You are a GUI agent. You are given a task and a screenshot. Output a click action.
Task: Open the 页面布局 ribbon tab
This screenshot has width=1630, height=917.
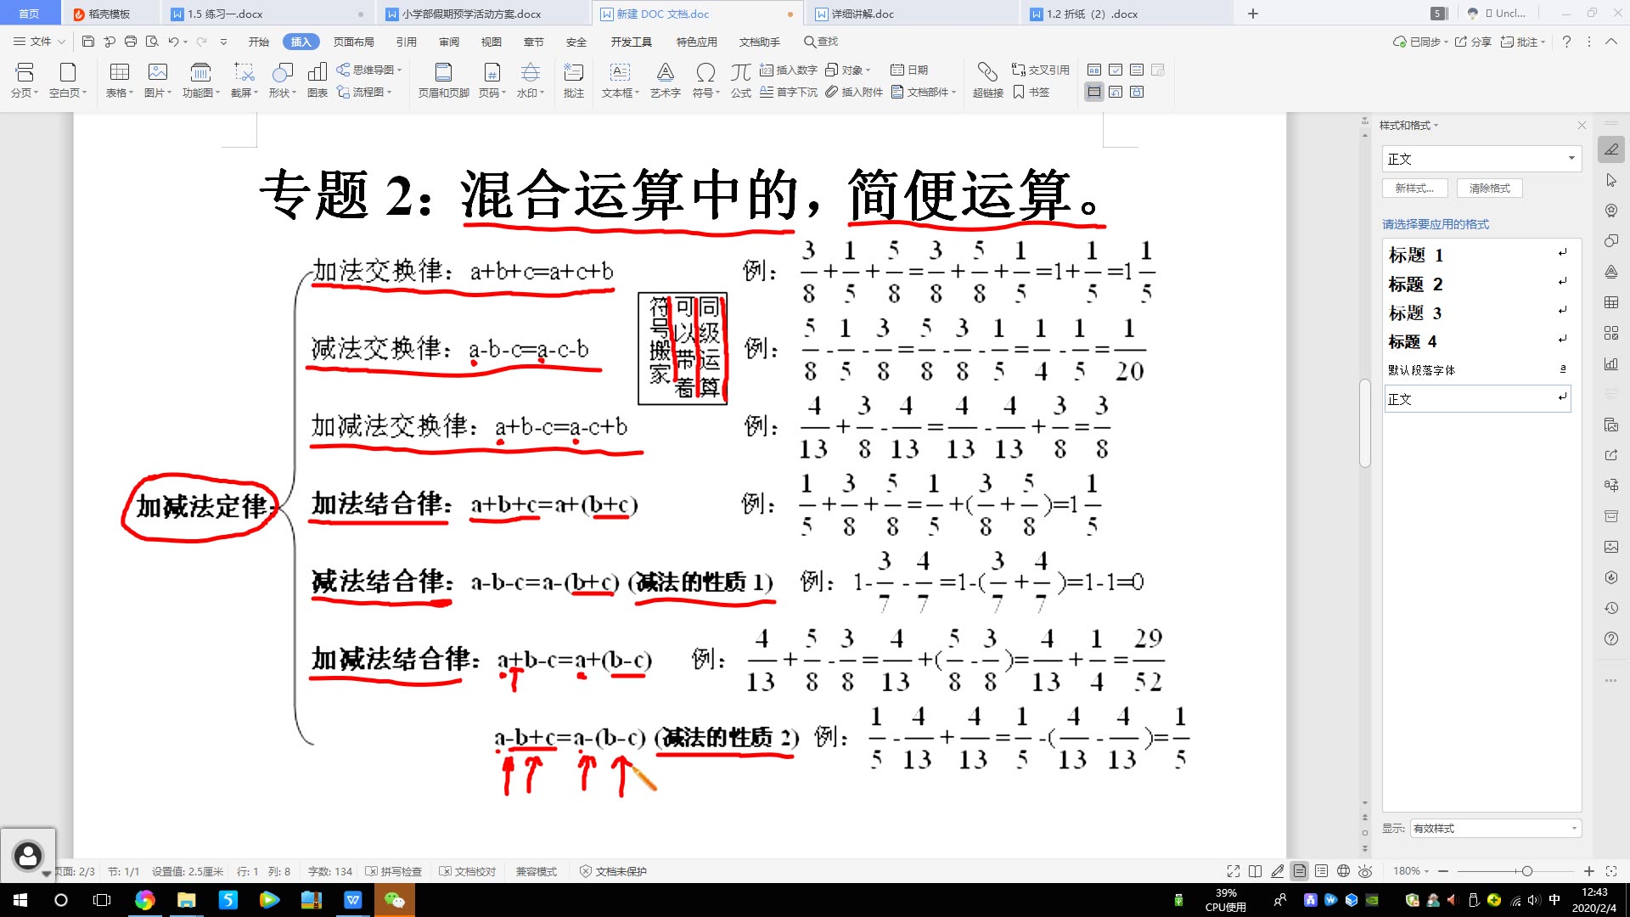(x=353, y=42)
